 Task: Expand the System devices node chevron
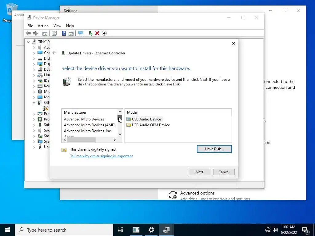(x=34, y=141)
